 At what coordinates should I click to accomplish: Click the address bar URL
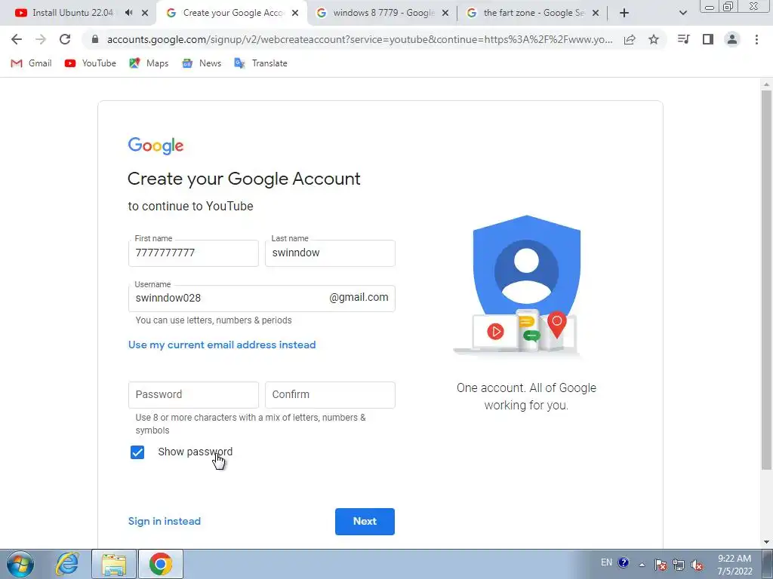(x=360, y=39)
